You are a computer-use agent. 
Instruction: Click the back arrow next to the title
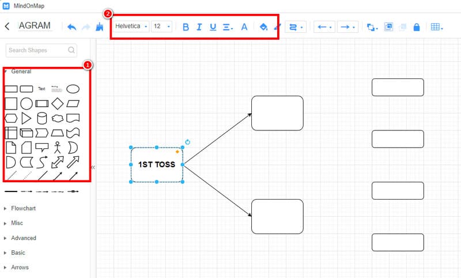(7, 27)
